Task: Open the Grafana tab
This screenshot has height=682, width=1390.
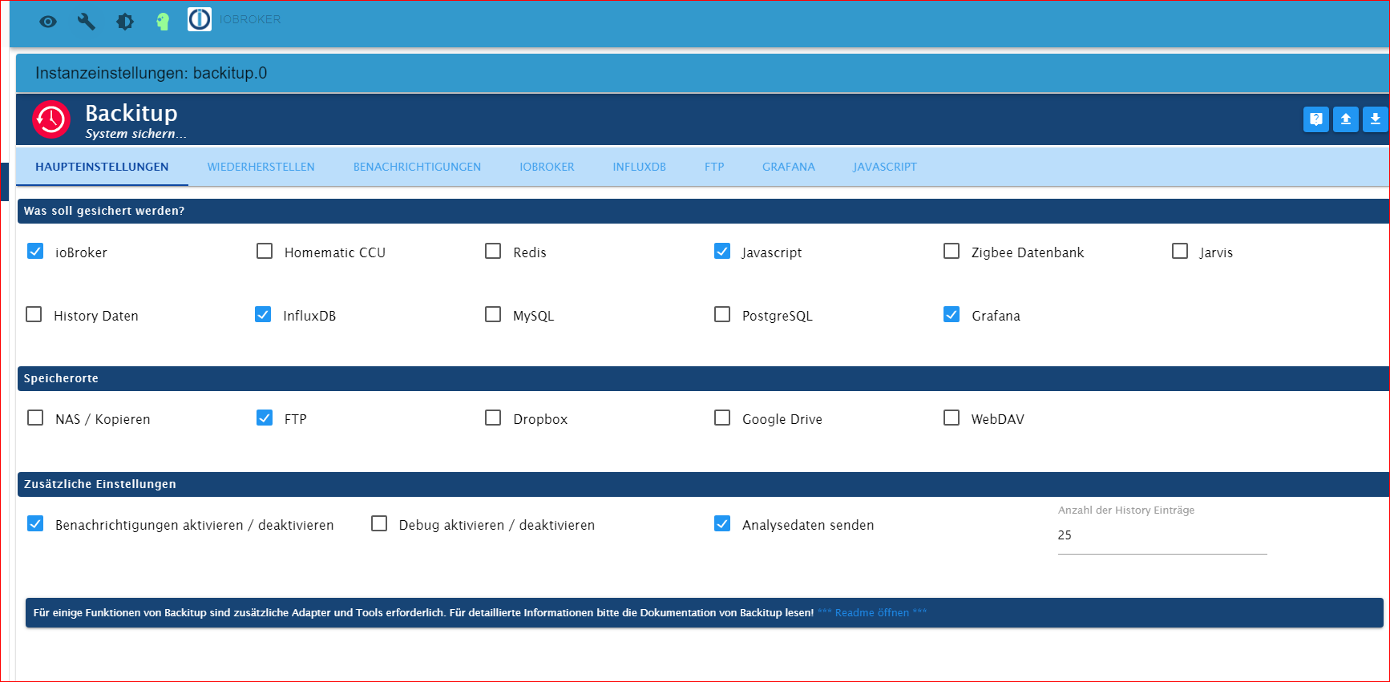Action: point(789,167)
